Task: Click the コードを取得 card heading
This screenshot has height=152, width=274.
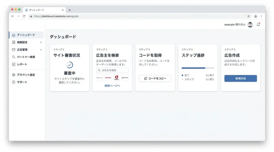Action: click(x=150, y=55)
